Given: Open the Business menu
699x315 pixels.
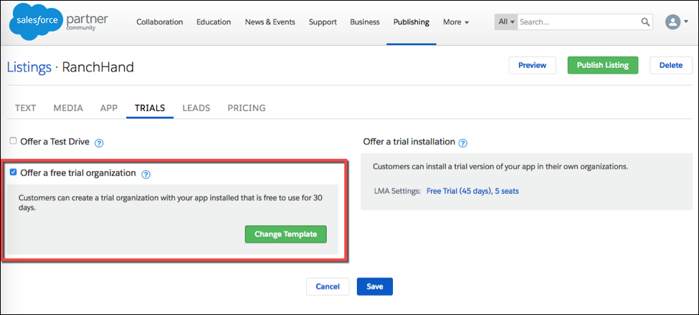Looking at the screenshot, I should tap(365, 21).
